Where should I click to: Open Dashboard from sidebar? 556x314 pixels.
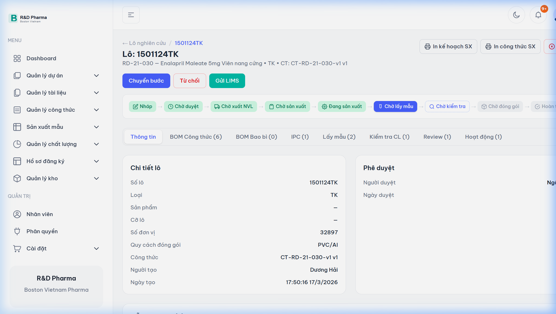coord(41,58)
